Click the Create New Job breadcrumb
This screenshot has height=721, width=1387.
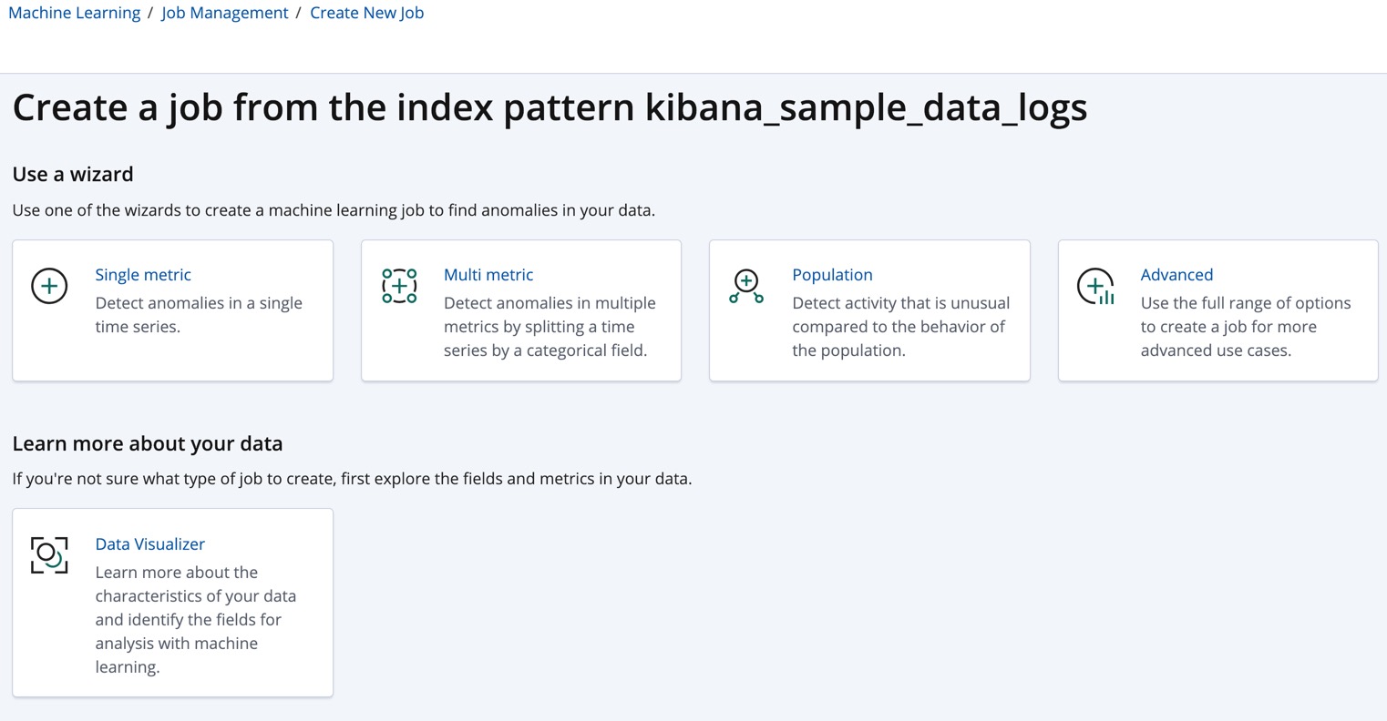point(366,13)
